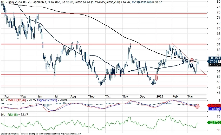Screen dimensions: 221x135
Task: Click the bold 2023 year label
Action: pyautogui.click(x=160, y=97)
